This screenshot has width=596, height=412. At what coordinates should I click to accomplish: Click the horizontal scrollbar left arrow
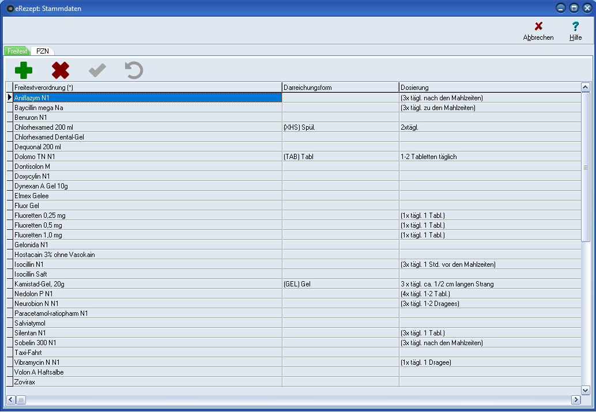(10, 399)
